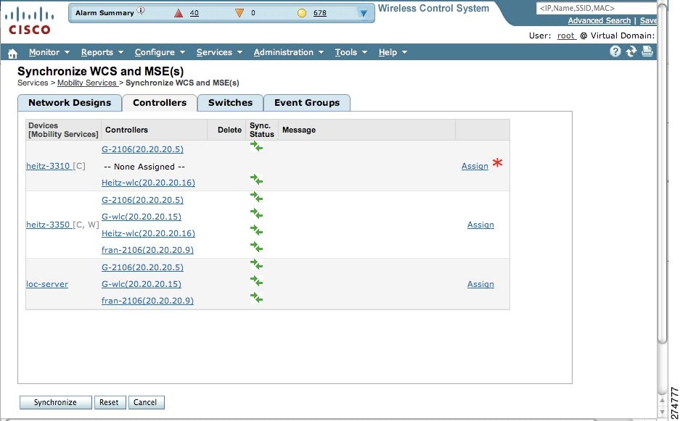Open the Help menu
This screenshot has width=680, height=421.
pyautogui.click(x=393, y=52)
